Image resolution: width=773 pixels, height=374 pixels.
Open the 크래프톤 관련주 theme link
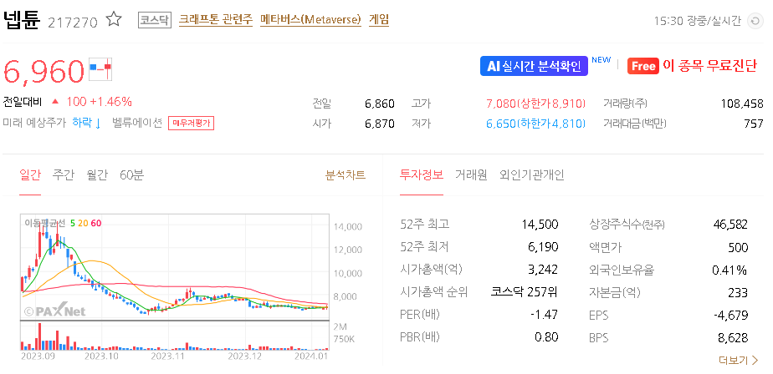[216, 20]
